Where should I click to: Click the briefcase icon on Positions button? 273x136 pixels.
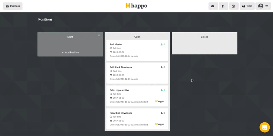7,6
